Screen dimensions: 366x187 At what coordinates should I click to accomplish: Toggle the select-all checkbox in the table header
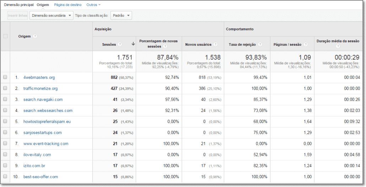click(x=5, y=36)
